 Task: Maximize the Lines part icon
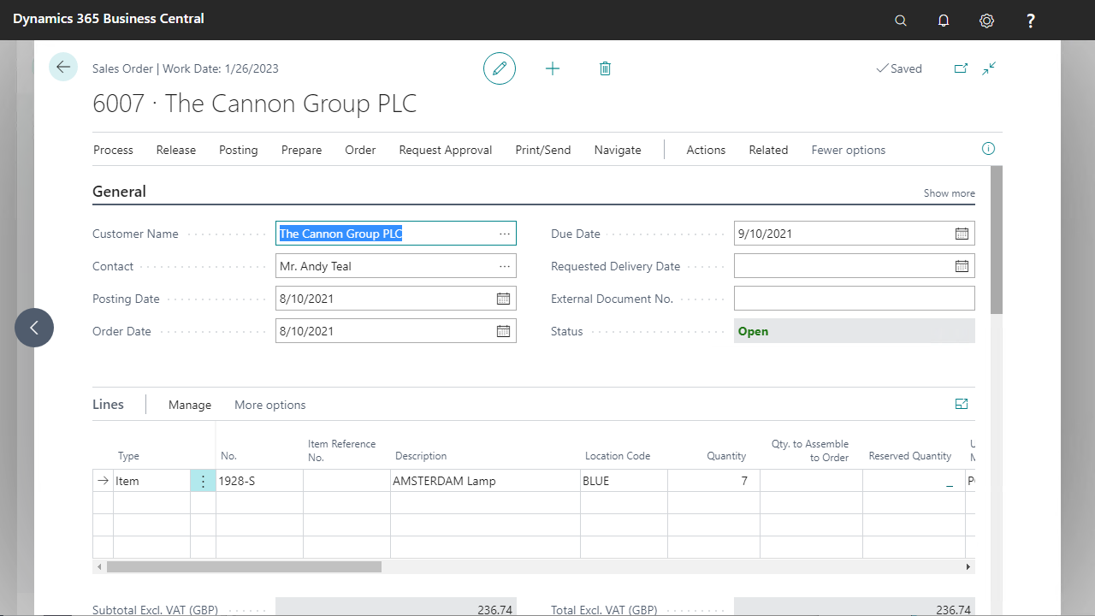coord(962,404)
